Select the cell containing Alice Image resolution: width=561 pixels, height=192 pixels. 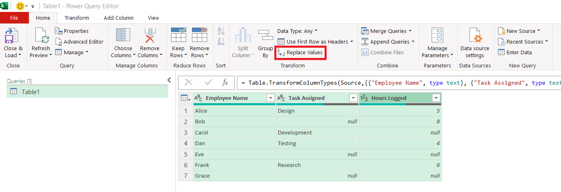click(235, 111)
